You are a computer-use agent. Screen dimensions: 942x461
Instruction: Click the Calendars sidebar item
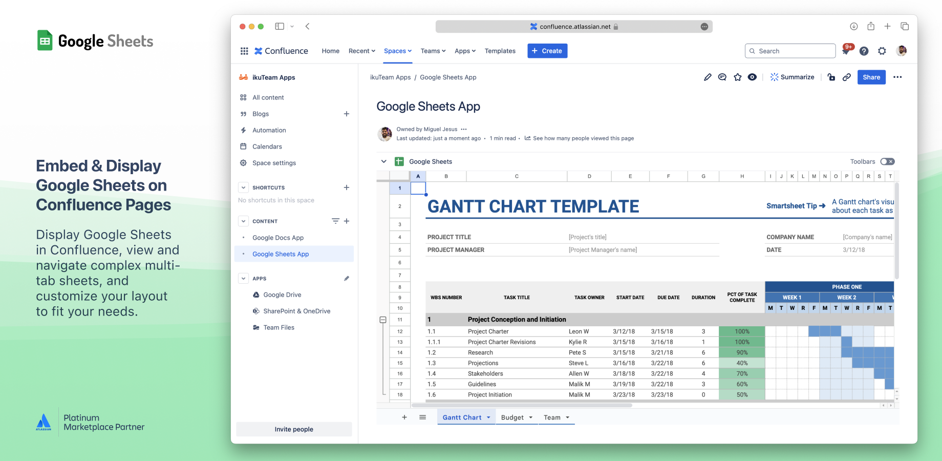click(267, 146)
